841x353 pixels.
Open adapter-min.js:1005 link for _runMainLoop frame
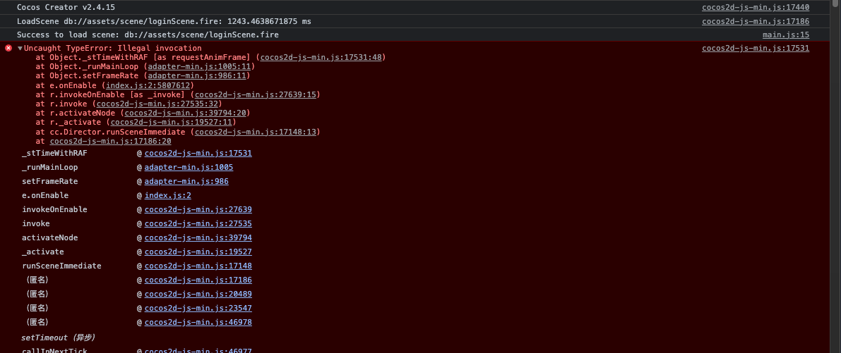(x=189, y=168)
